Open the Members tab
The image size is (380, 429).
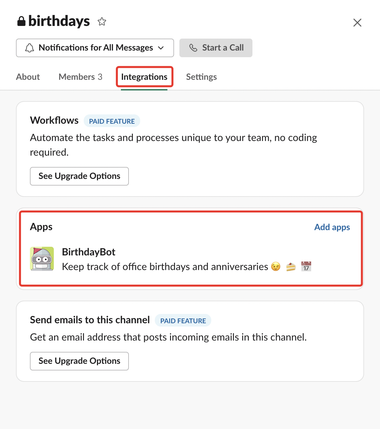click(80, 77)
